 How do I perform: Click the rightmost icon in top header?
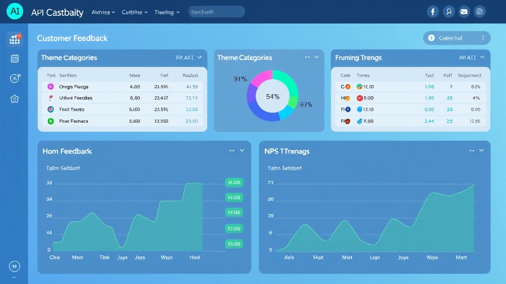coord(479,12)
